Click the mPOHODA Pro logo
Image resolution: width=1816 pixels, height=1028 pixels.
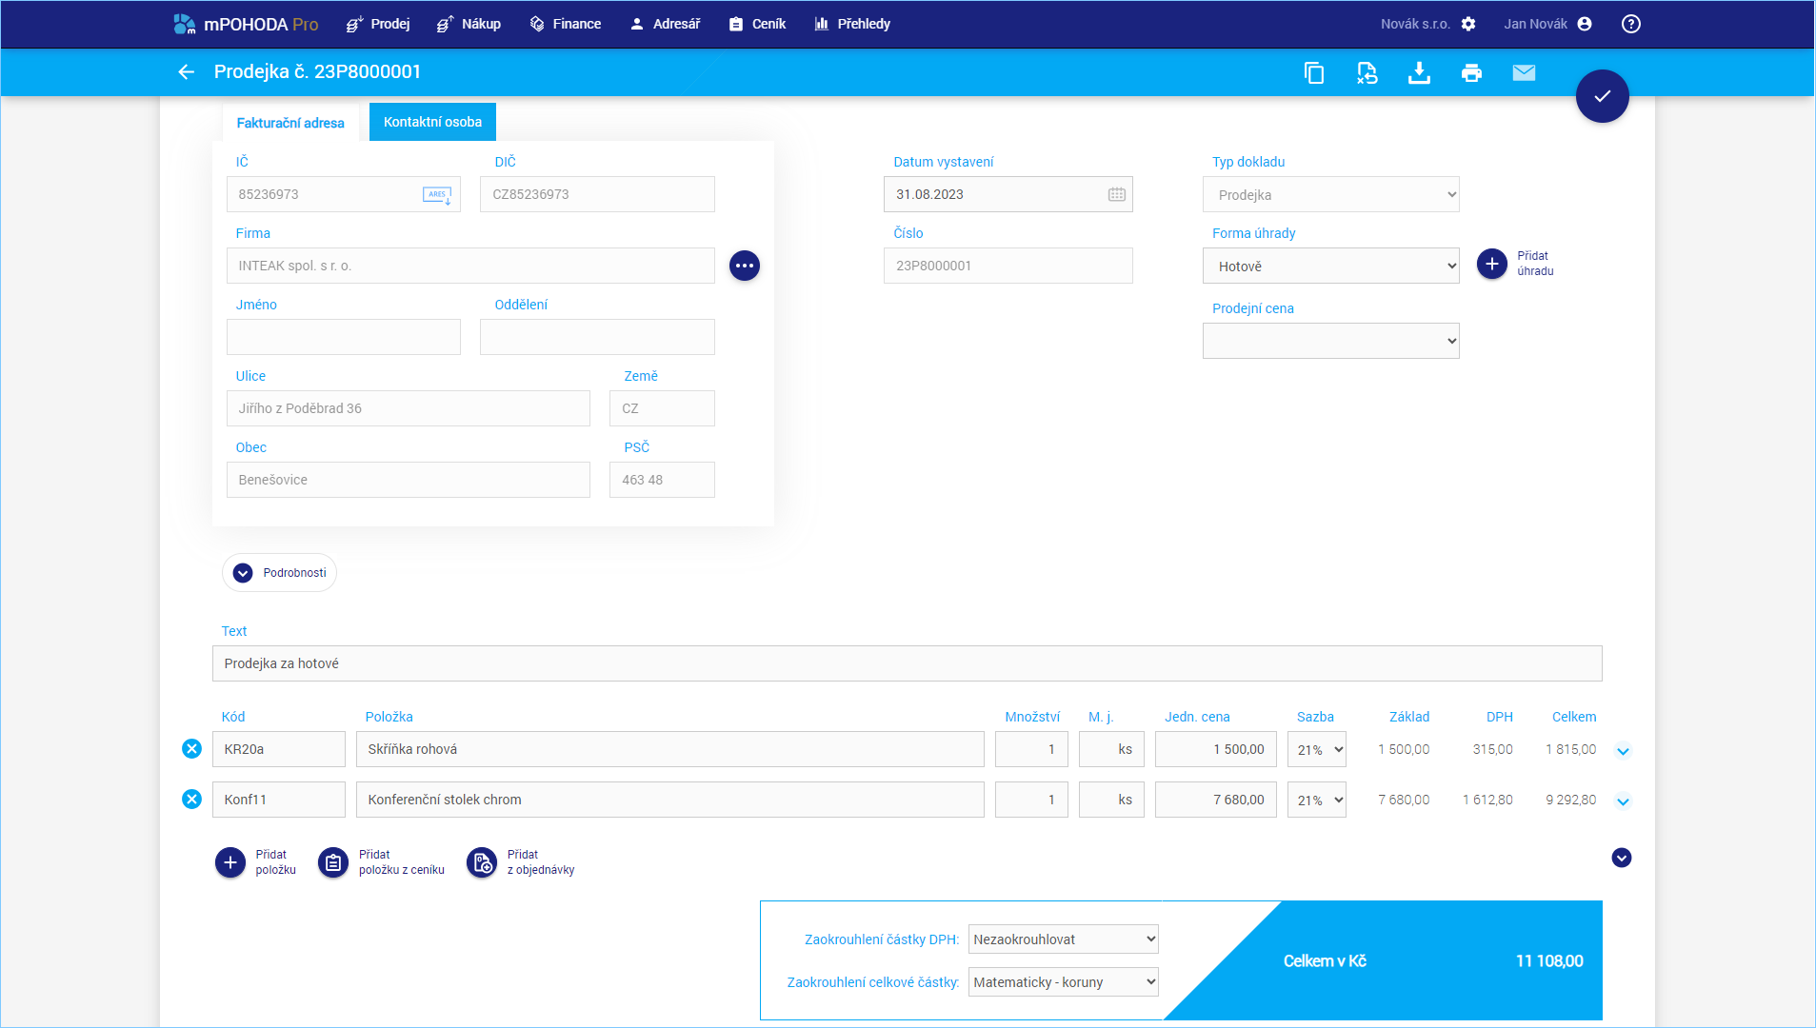[246, 24]
